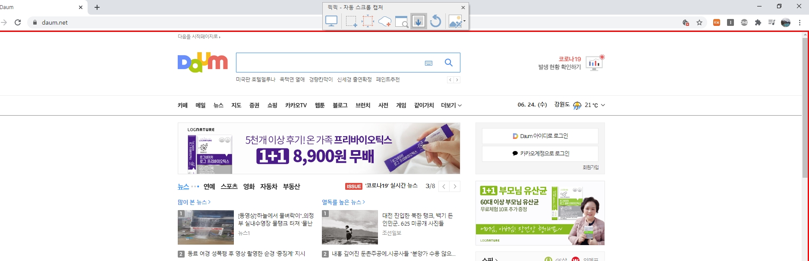Click the page vertical scrollbar

click(805, 108)
